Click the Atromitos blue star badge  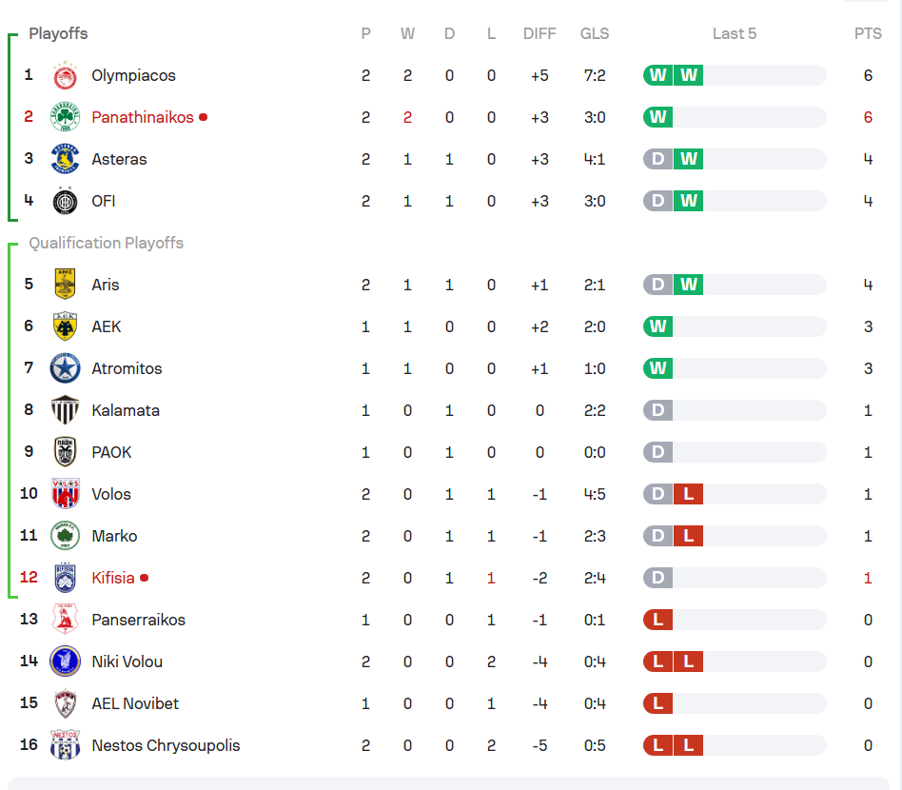[x=65, y=368]
